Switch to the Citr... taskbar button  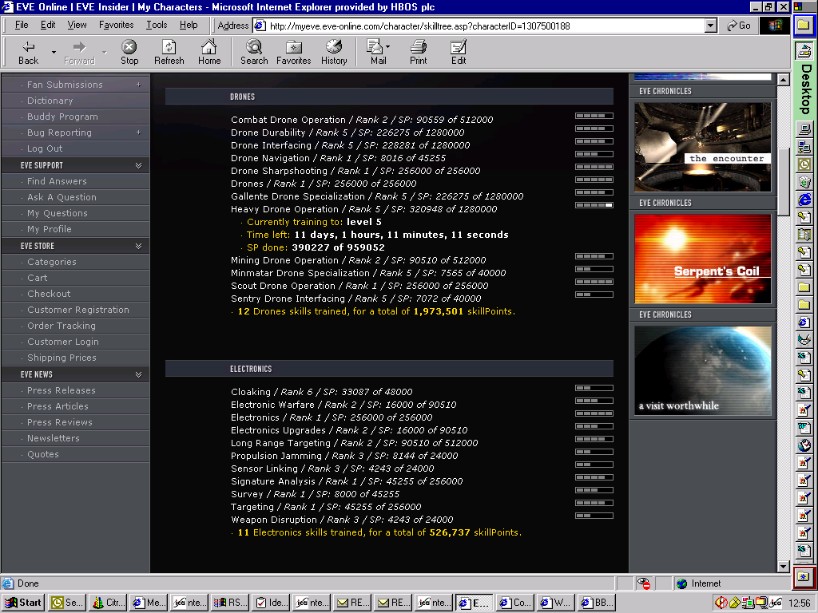click(108, 603)
